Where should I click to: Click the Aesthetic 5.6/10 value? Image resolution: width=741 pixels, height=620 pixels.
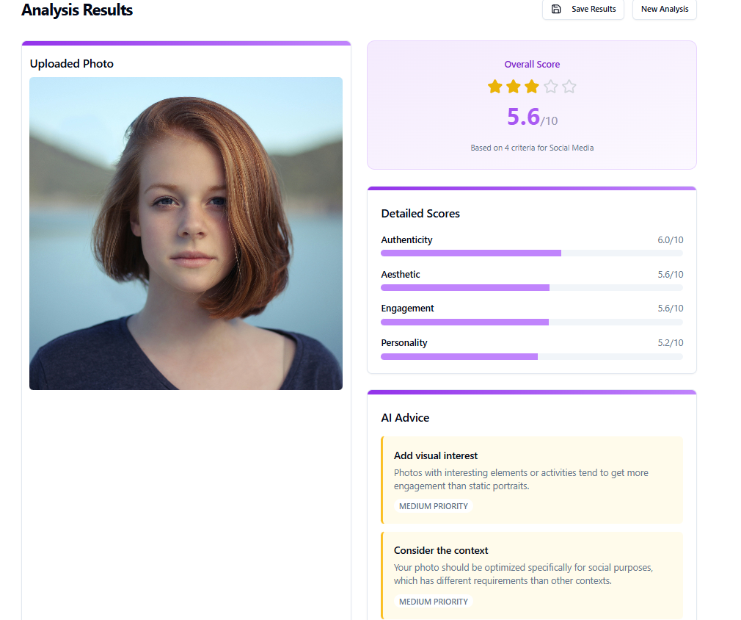point(670,275)
